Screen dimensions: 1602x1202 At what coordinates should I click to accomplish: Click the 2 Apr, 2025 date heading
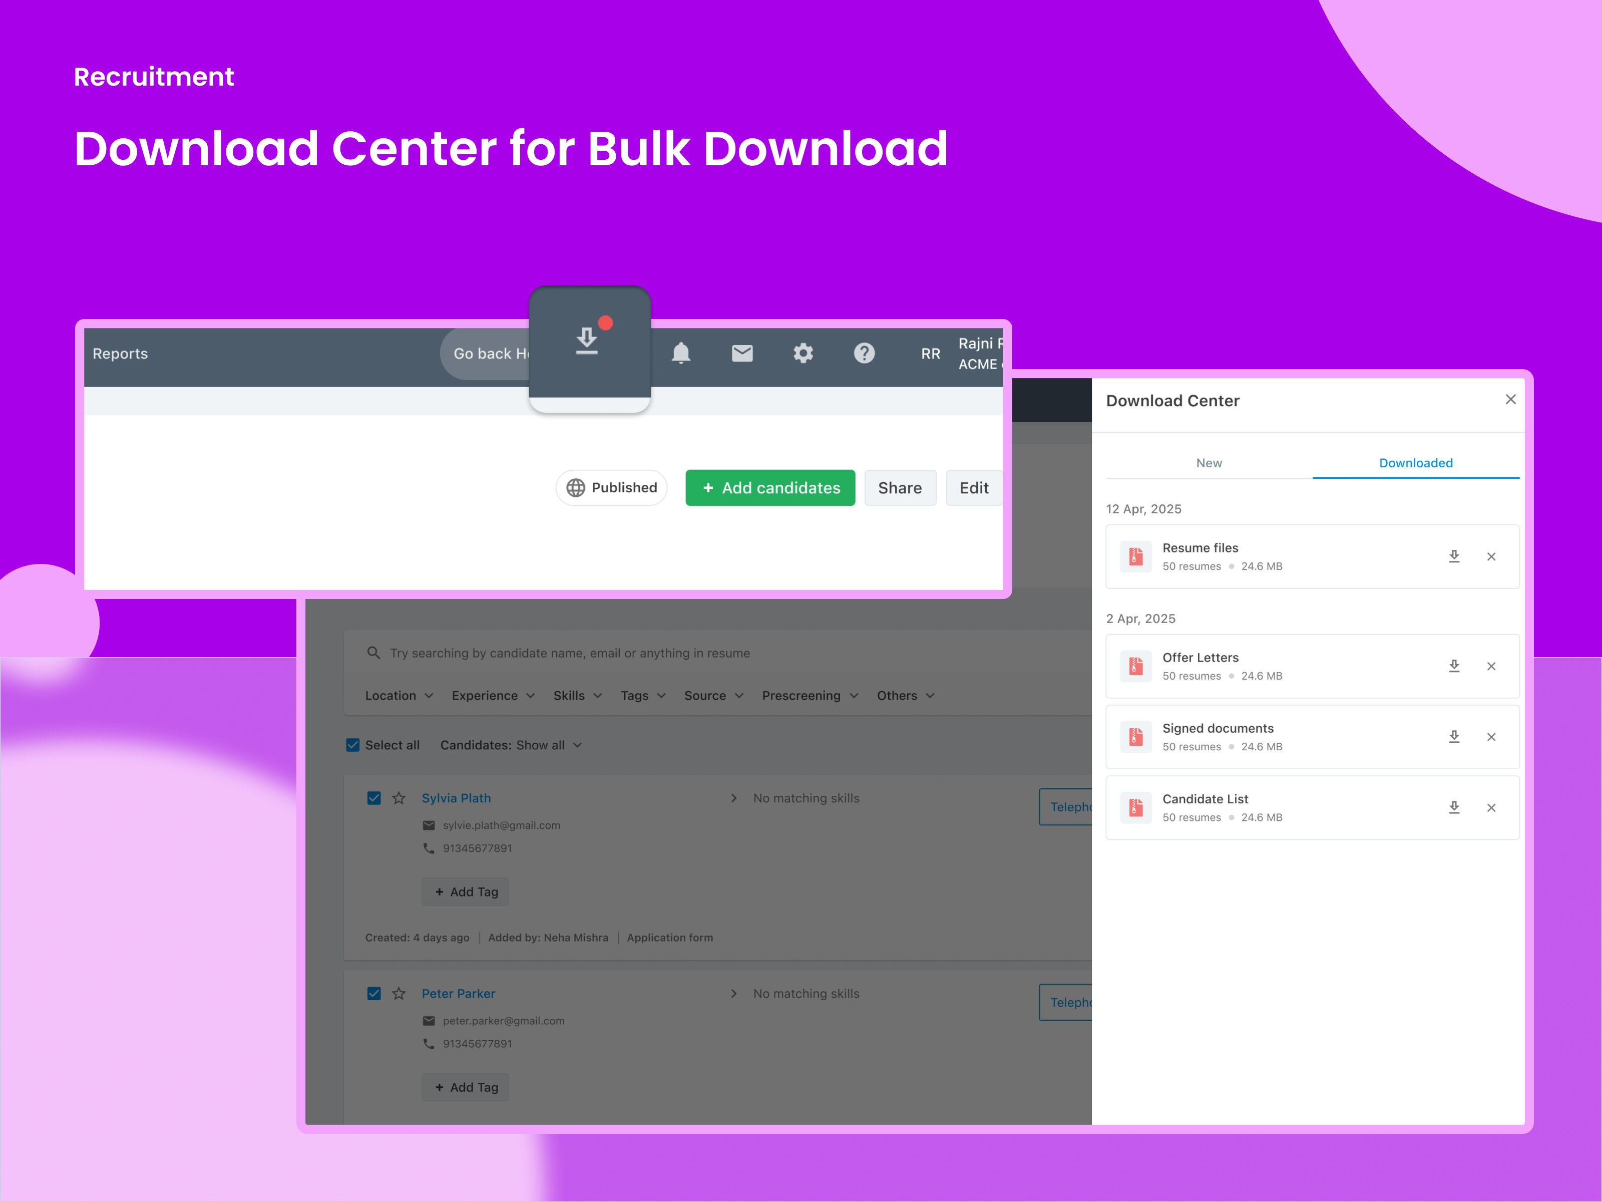(1140, 619)
